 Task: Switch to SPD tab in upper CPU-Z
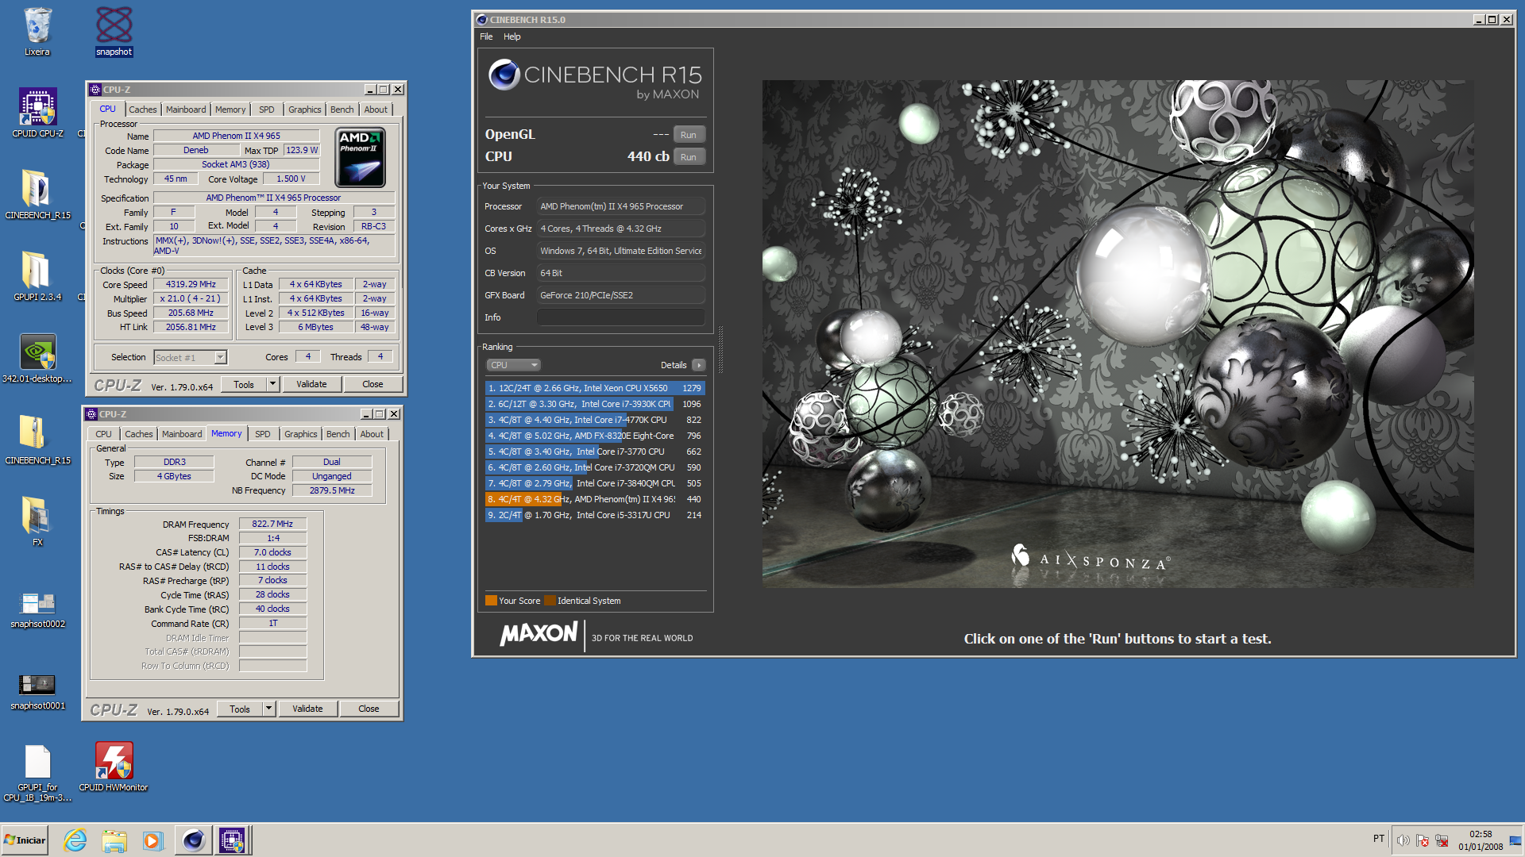(267, 110)
